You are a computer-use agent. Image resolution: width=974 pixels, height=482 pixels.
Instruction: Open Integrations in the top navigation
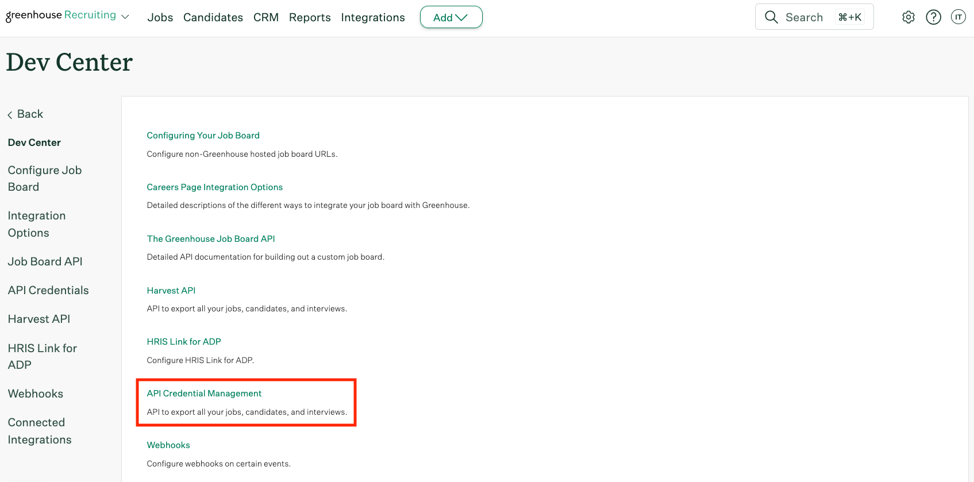373,17
